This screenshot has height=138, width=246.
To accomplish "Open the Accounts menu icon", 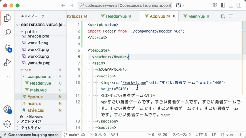I will 8,109.
